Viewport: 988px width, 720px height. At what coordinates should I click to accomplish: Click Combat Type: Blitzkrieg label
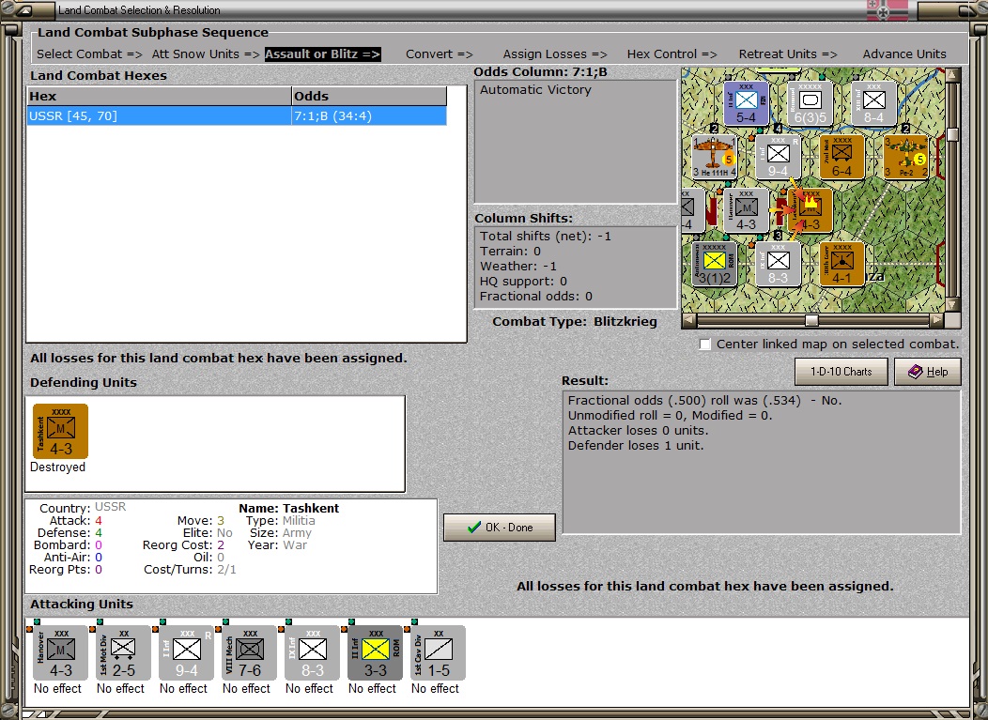tap(575, 321)
